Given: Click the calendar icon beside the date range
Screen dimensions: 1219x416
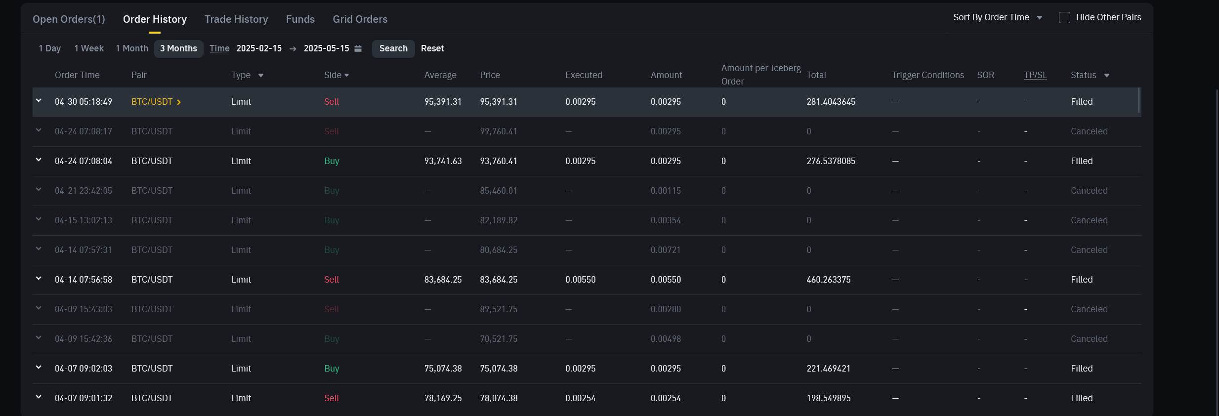Looking at the screenshot, I should click(358, 48).
